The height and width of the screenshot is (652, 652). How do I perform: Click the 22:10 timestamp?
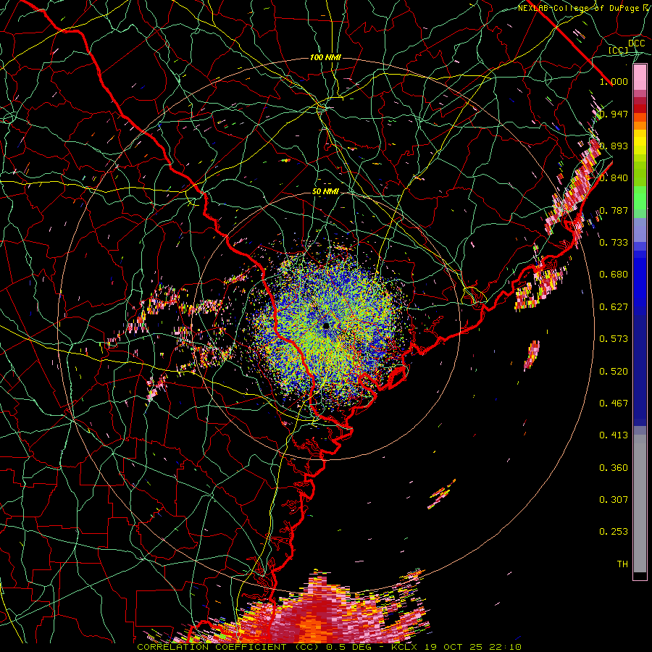tap(505, 647)
